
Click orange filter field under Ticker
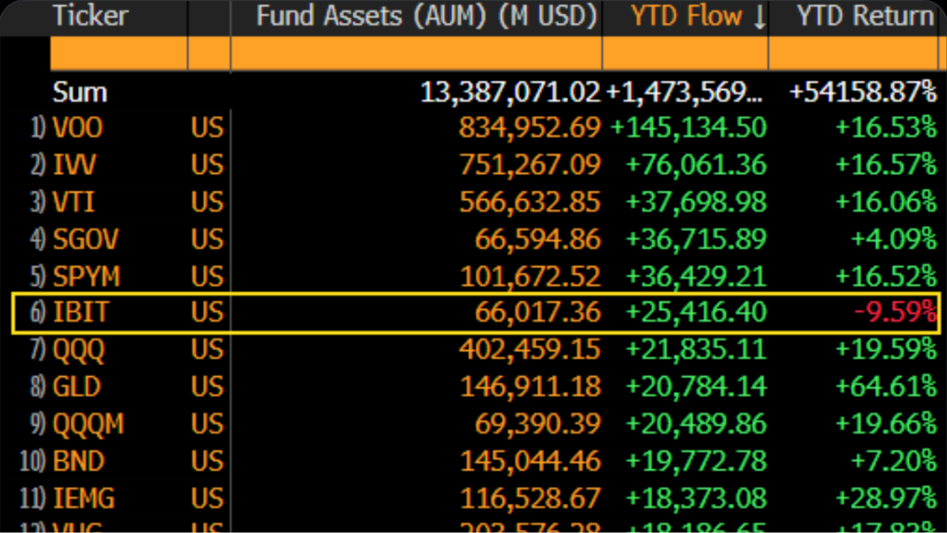point(118,54)
